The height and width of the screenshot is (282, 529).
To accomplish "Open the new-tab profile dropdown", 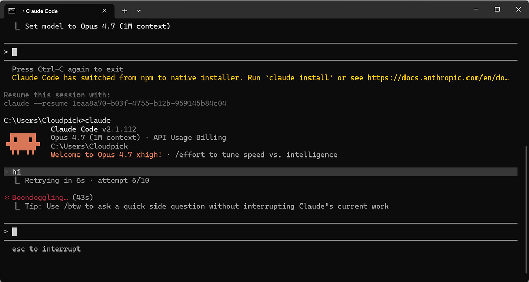I will click(138, 11).
